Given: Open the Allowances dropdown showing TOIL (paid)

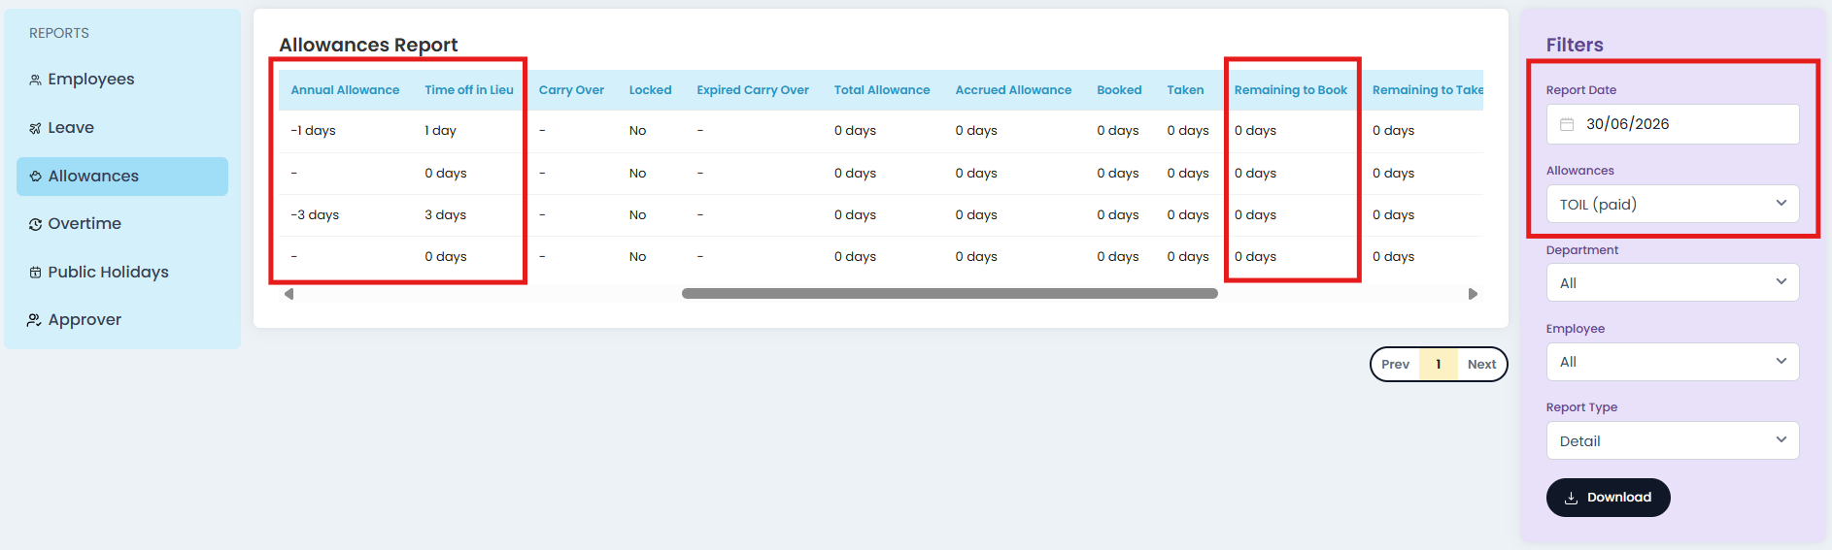Looking at the screenshot, I should (x=1673, y=204).
